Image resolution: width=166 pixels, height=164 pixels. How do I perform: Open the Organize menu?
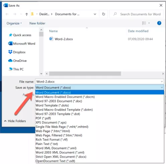[14, 23]
